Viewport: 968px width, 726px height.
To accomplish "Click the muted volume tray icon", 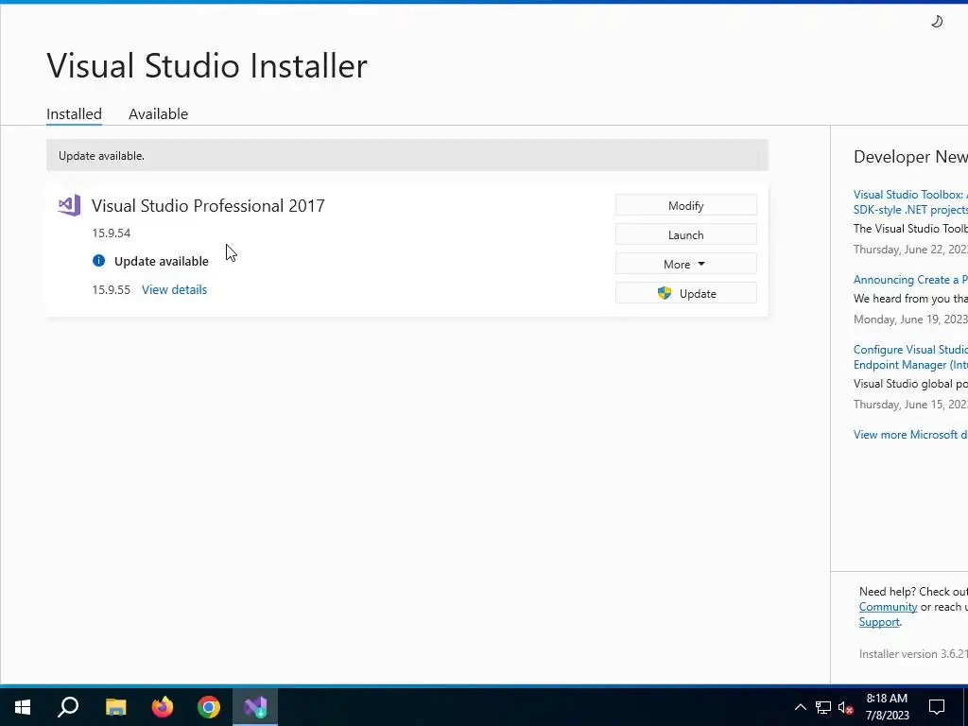I will click(x=846, y=707).
